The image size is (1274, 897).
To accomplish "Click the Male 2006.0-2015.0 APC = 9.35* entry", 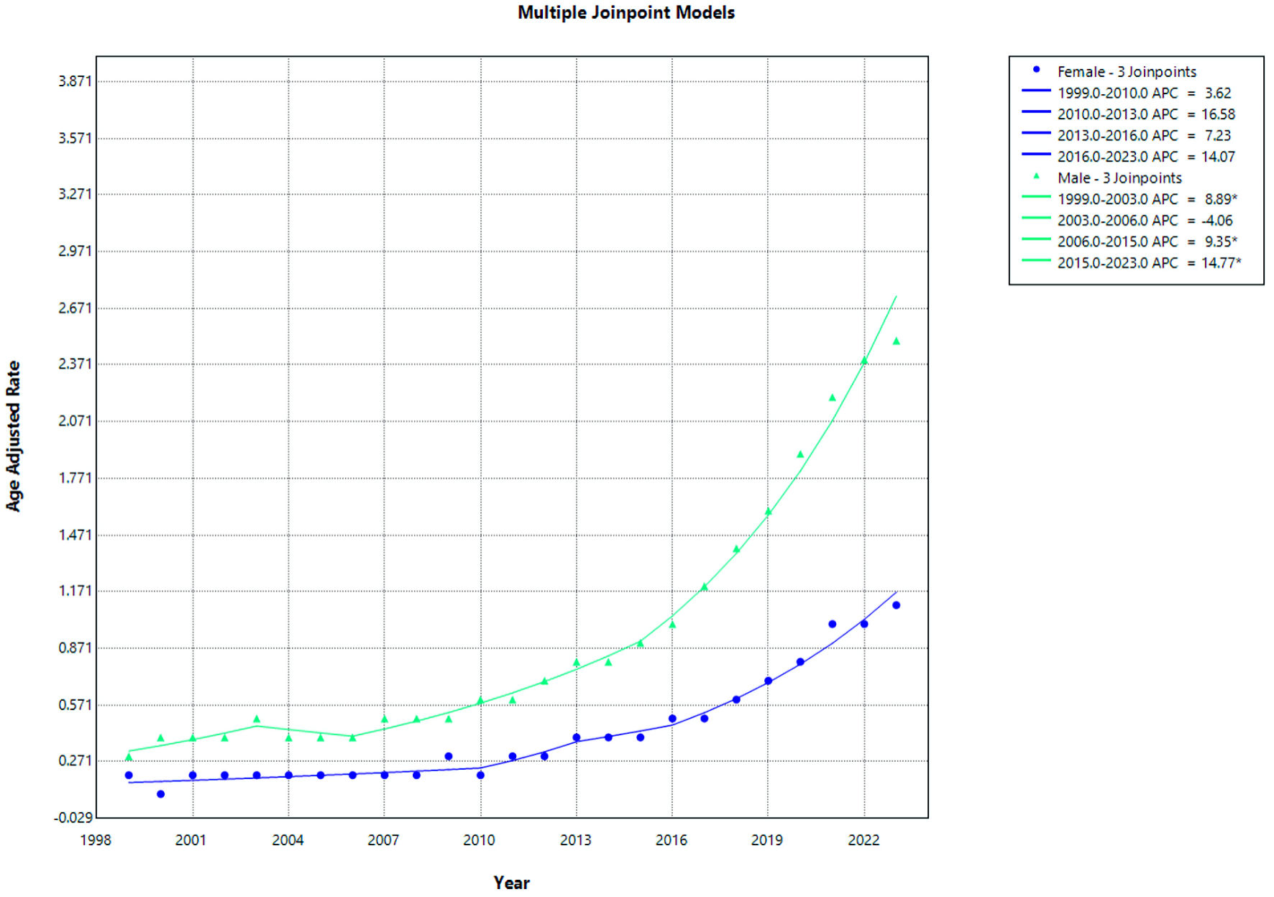I will [x=1147, y=241].
